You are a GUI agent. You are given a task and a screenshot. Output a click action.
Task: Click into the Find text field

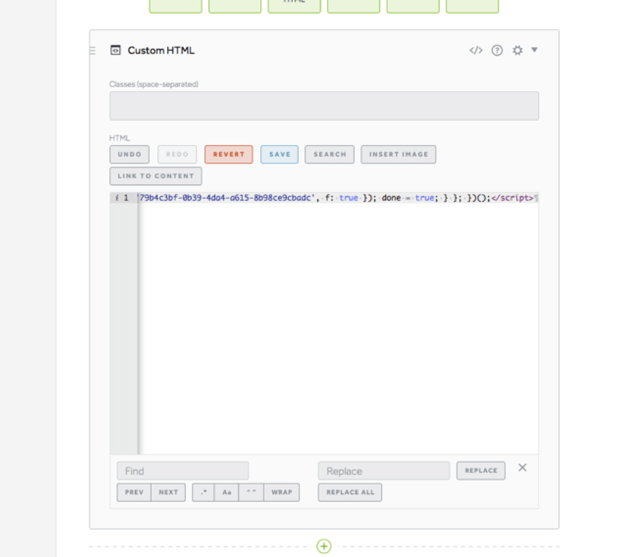[x=183, y=471]
